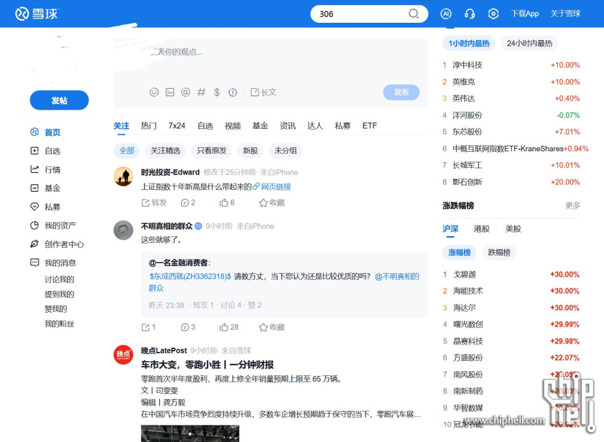This screenshot has height=442, width=604.
Task: Select 24小时内最热 hot list toggle
Action: coord(529,44)
